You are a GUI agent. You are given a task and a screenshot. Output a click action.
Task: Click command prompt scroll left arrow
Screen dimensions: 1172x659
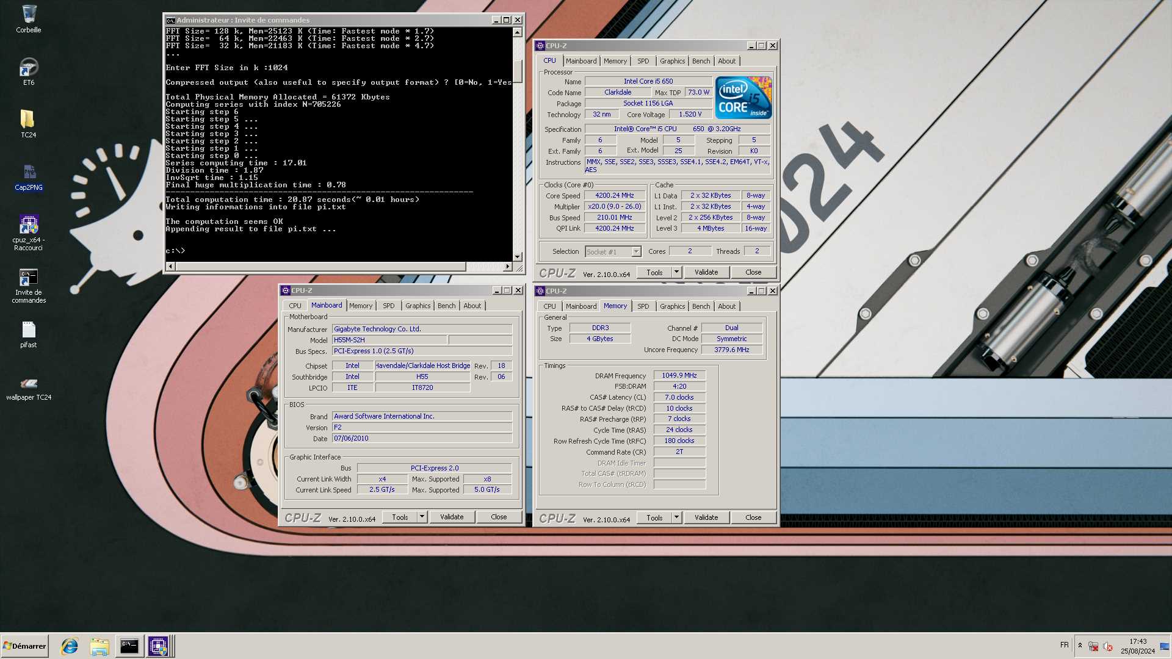[170, 267]
